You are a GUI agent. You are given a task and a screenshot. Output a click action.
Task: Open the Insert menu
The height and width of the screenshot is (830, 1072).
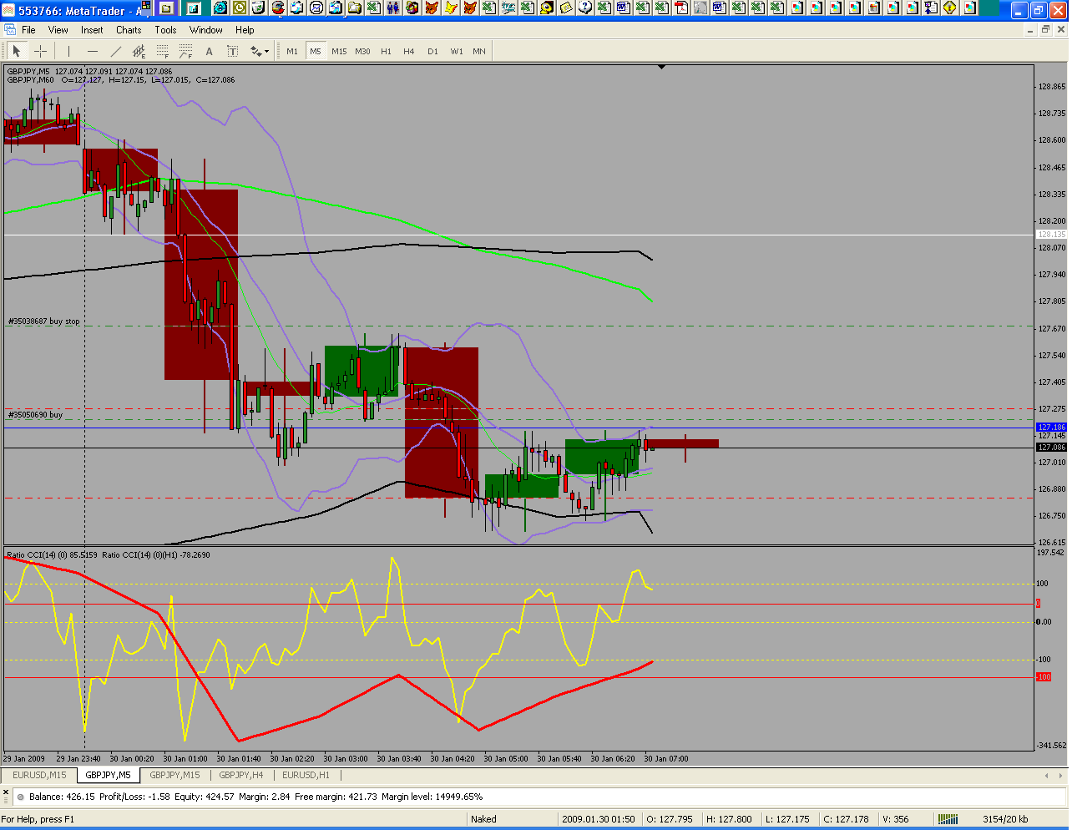[92, 30]
